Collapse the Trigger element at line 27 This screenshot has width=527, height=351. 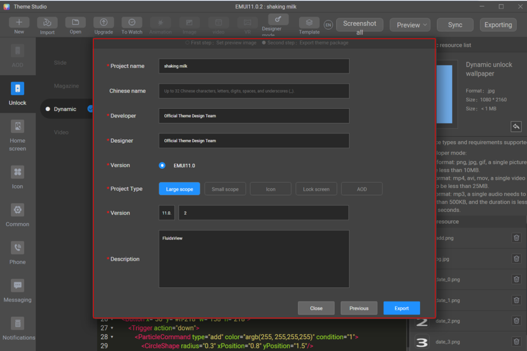(112, 328)
